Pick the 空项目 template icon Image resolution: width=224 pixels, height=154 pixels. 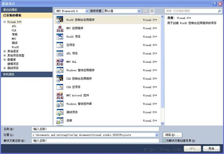tap(60, 45)
